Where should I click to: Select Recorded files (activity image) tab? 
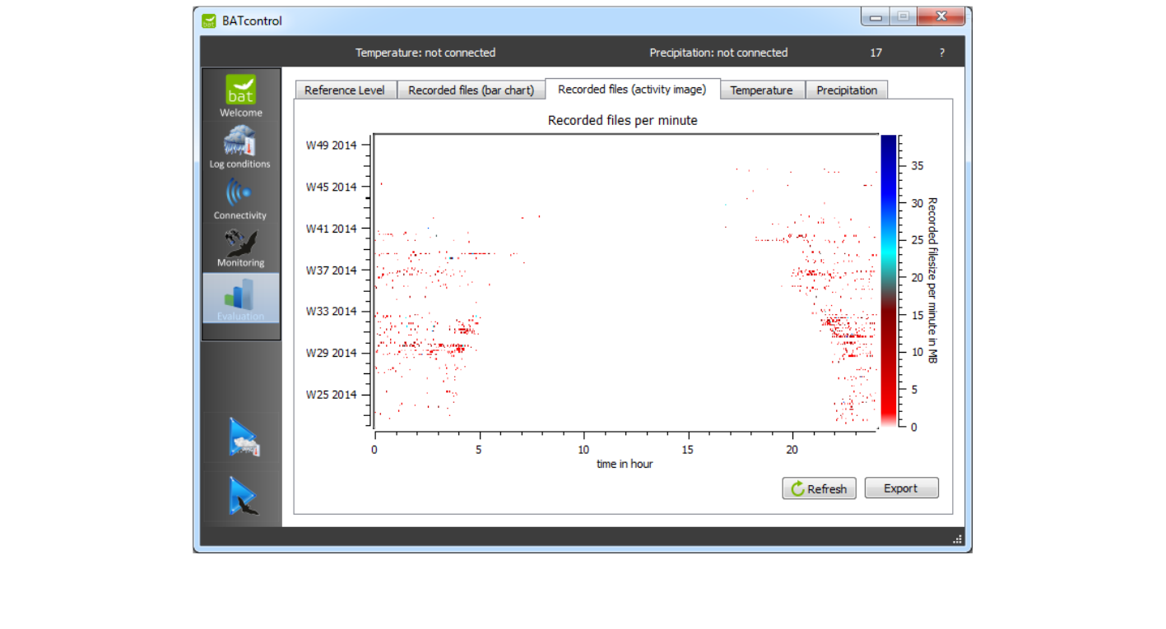tap(631, 90)
